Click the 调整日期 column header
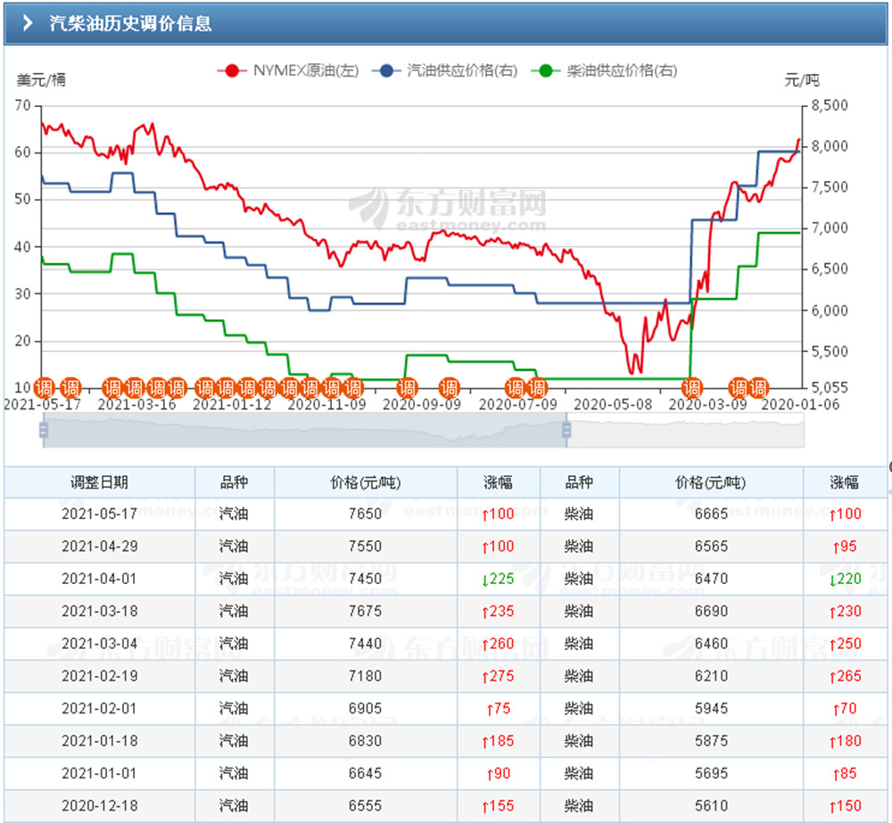Screen dimensions: 892x823 99,482
